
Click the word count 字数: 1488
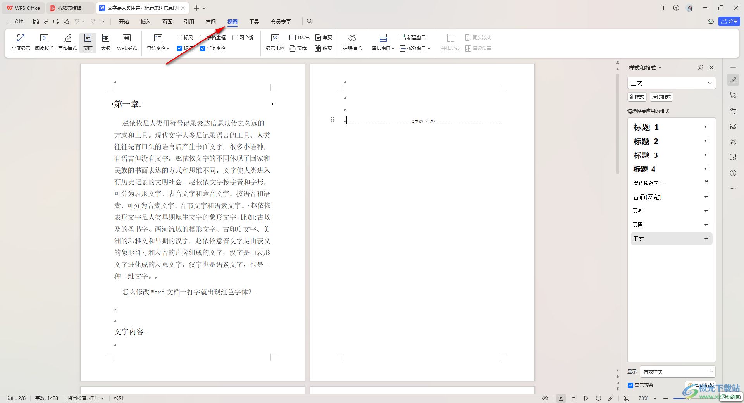coord(46,398)
